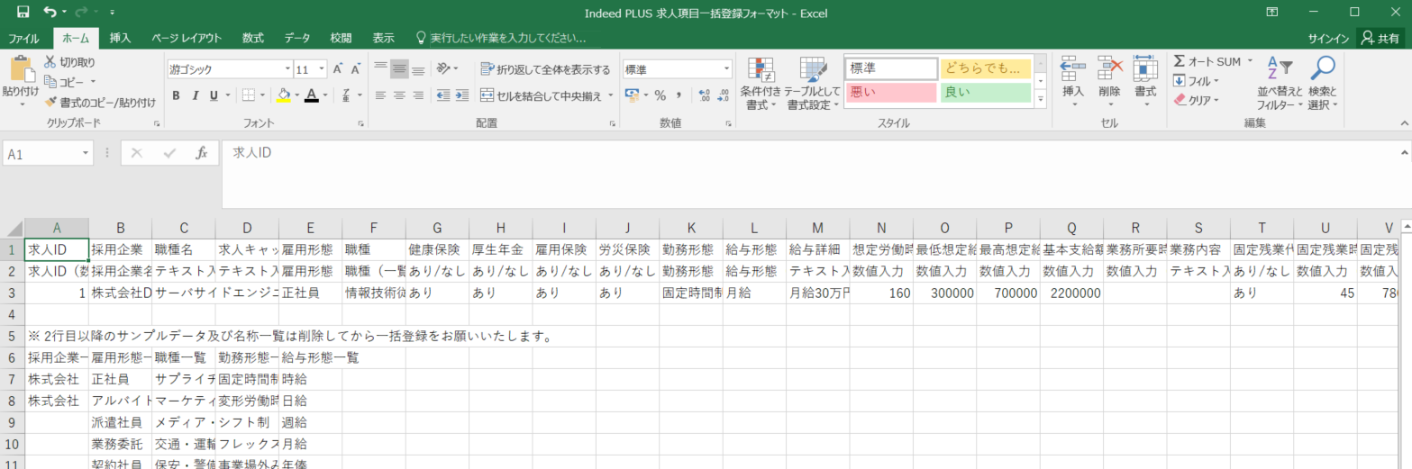Click the 共有 share button
The image size is (1412, 469).
pyautogui.click(x=1380, y=38)
